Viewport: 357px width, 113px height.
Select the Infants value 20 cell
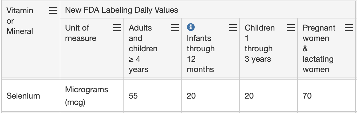click(x=191, y=96)
